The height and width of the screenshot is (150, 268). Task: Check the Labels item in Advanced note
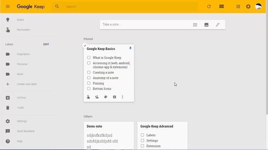click(x=142, y=135)
